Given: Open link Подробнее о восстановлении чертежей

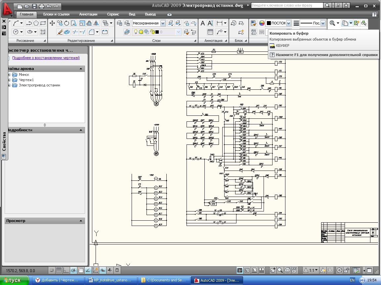Looking at the screenshot, I should [x=46, y=58].
